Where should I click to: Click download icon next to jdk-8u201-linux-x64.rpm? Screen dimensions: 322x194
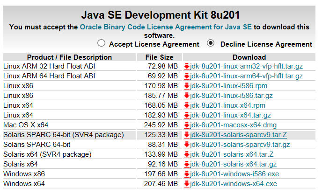pyautogui.click(x=187, y=105)
